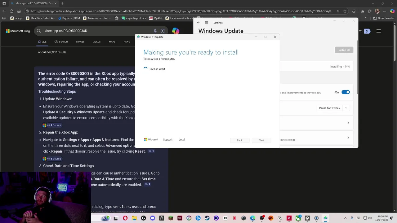Viewport: 397px width, 223px height.
Task: Click the Next button in Windows 11 Update
Action: pos(261,140)
